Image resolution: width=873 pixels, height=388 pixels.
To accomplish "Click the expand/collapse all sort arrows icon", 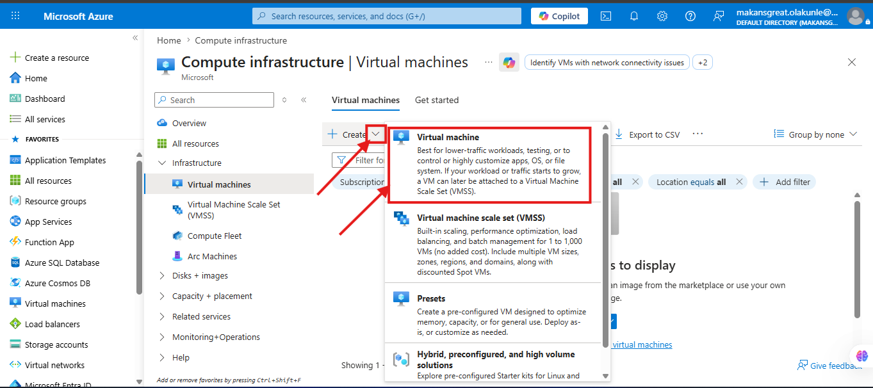I will [284, 100].
